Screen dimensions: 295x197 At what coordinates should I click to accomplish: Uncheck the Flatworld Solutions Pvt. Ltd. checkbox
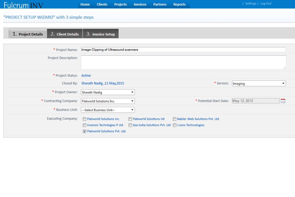point(85,131)
